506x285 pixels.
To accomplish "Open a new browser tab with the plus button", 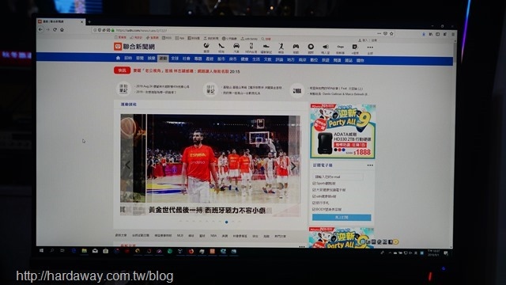I will [89, 22].
